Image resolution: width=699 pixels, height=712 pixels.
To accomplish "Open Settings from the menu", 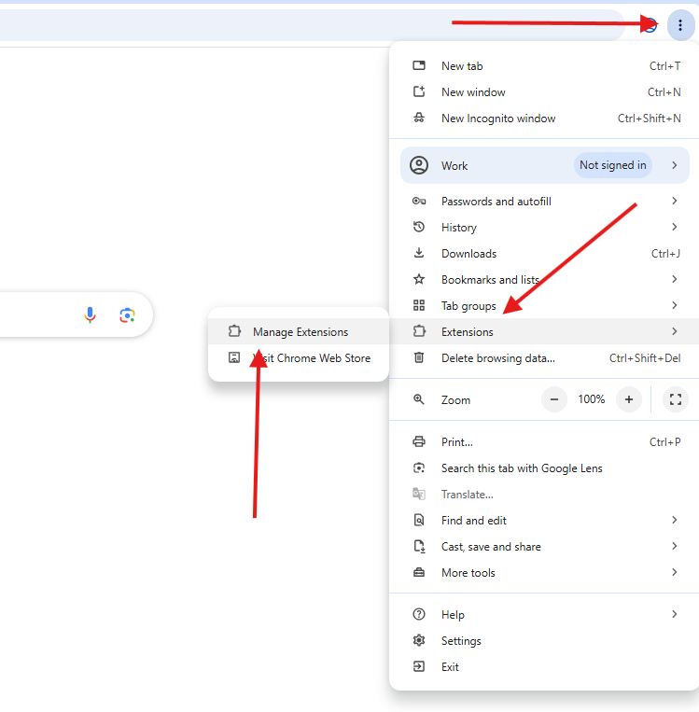I will (x=545, y=641).
